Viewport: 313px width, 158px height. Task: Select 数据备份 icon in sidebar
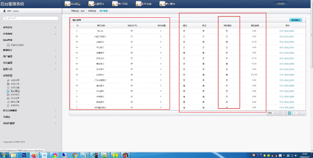click(x=8, y=105)
